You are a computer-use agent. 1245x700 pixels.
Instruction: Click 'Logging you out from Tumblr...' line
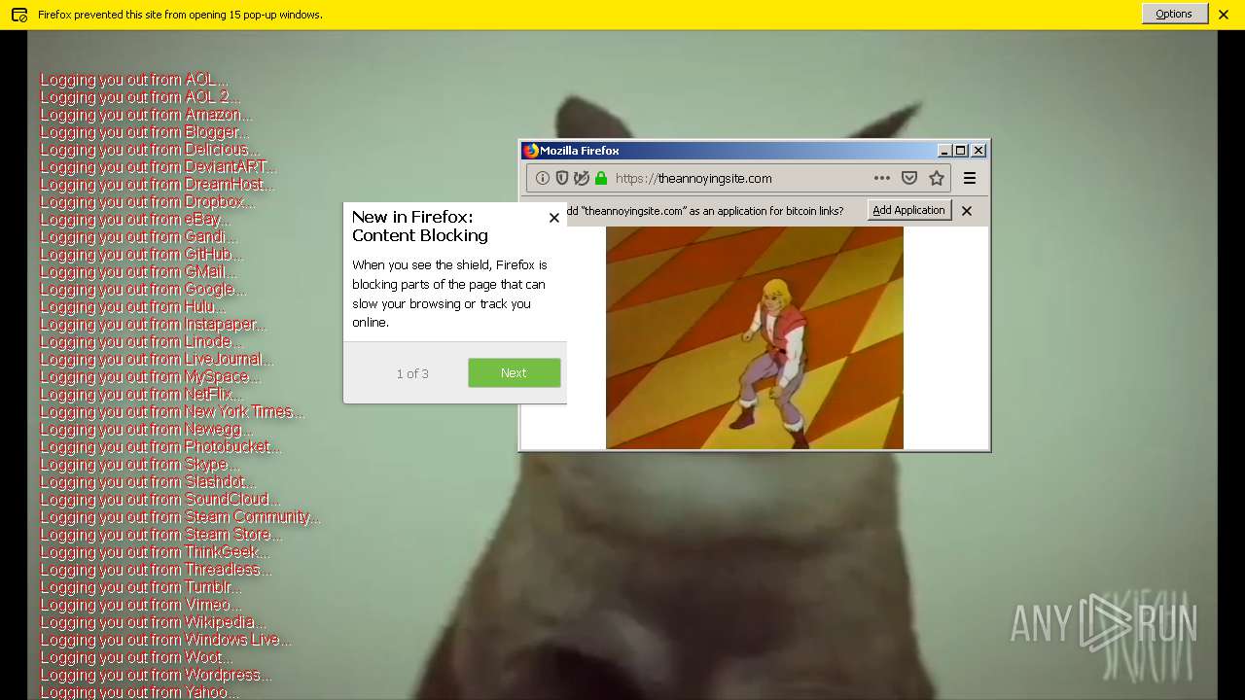tap(141, 587)
